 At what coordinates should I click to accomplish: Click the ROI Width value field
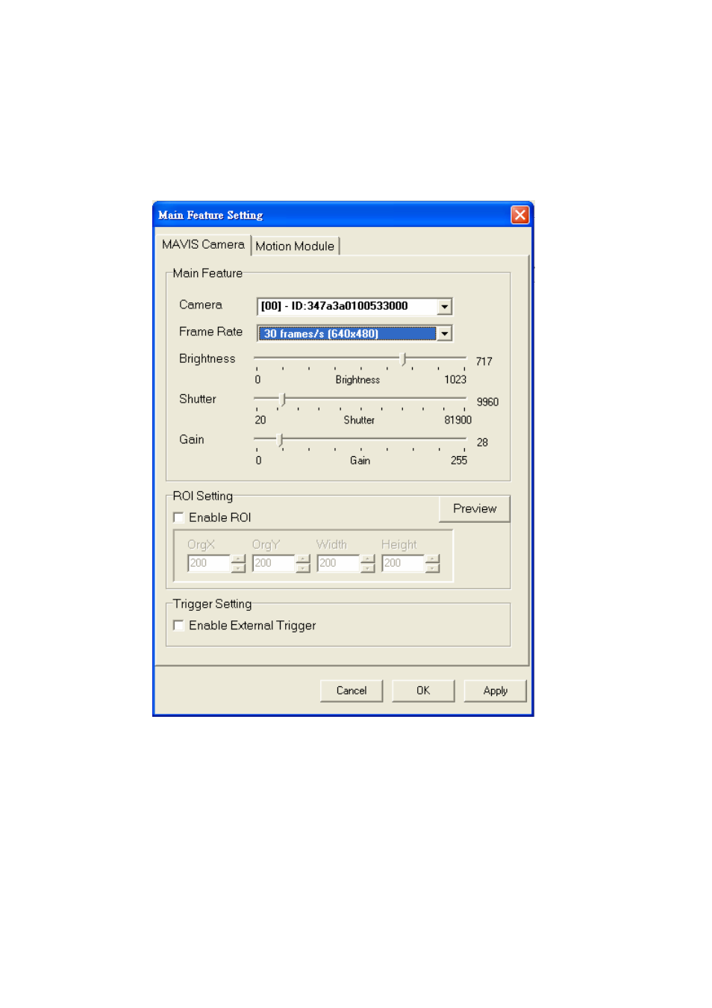[339, 563]
